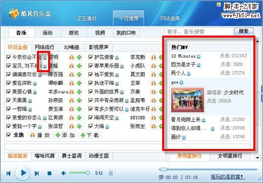Open the 我的口味 tab

pyautogui.click(x=126, y=33)
